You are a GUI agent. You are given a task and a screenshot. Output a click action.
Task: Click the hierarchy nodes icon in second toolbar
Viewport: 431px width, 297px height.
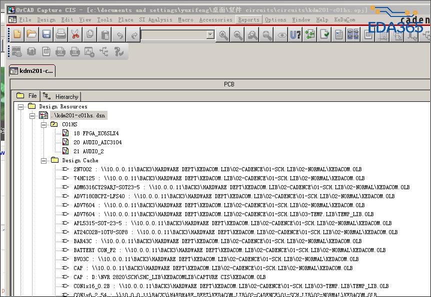point(104,51)
